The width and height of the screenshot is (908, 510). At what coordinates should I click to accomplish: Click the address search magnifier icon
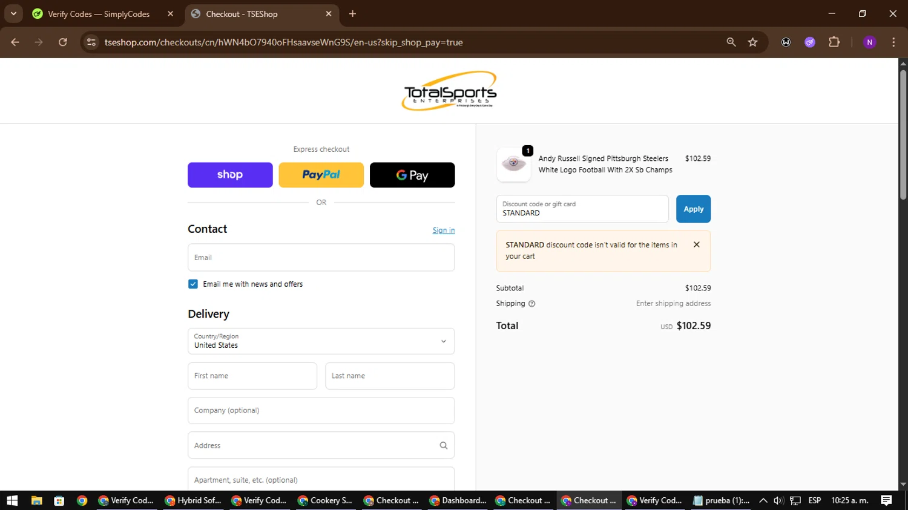(444, 446)
